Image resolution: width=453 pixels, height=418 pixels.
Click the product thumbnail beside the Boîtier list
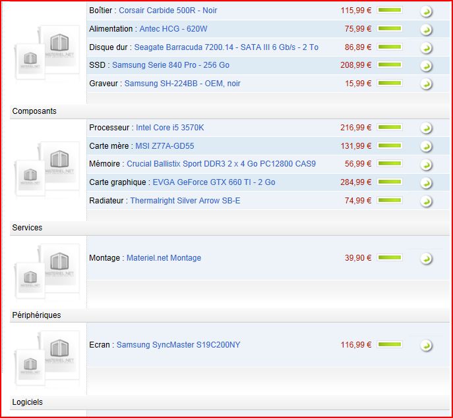pyautogui.click(x=47, y=53)
